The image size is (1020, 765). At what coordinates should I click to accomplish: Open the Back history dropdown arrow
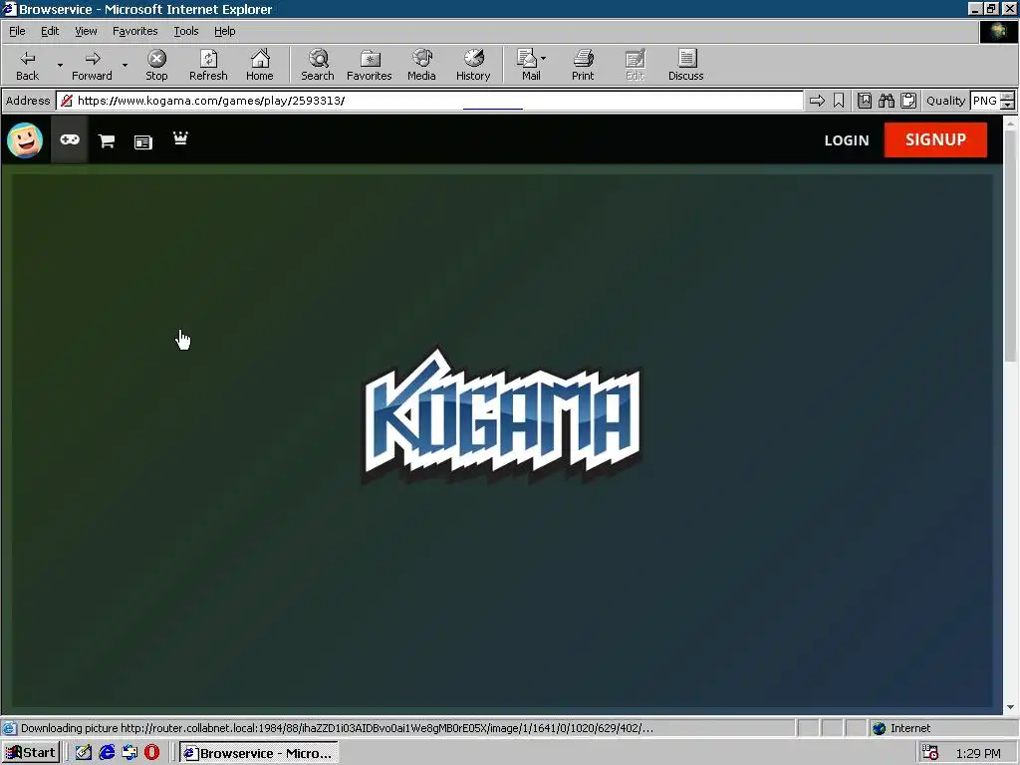coord(60,66)
